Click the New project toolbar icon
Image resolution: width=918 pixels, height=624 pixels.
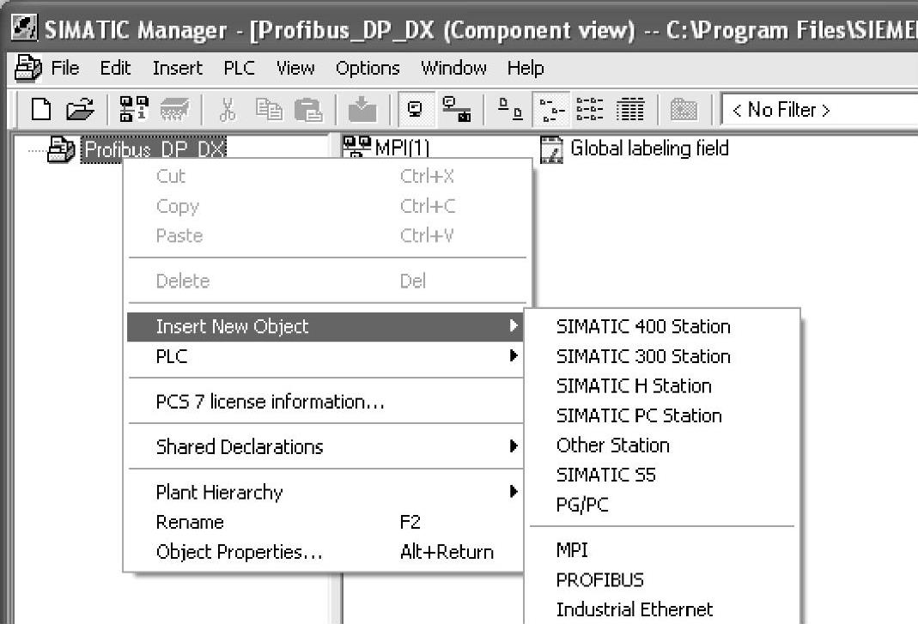pyautogui.click(x=40, y=110)
